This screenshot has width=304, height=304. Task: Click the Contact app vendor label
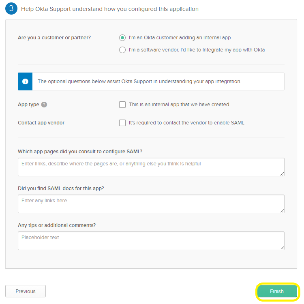pos(41,123)
